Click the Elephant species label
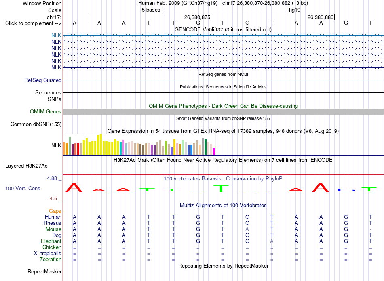Viewport: 384px width, 281px height. [51, 241]
